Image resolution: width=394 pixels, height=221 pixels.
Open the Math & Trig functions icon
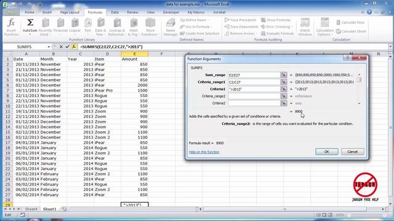[x=134, y=27]
